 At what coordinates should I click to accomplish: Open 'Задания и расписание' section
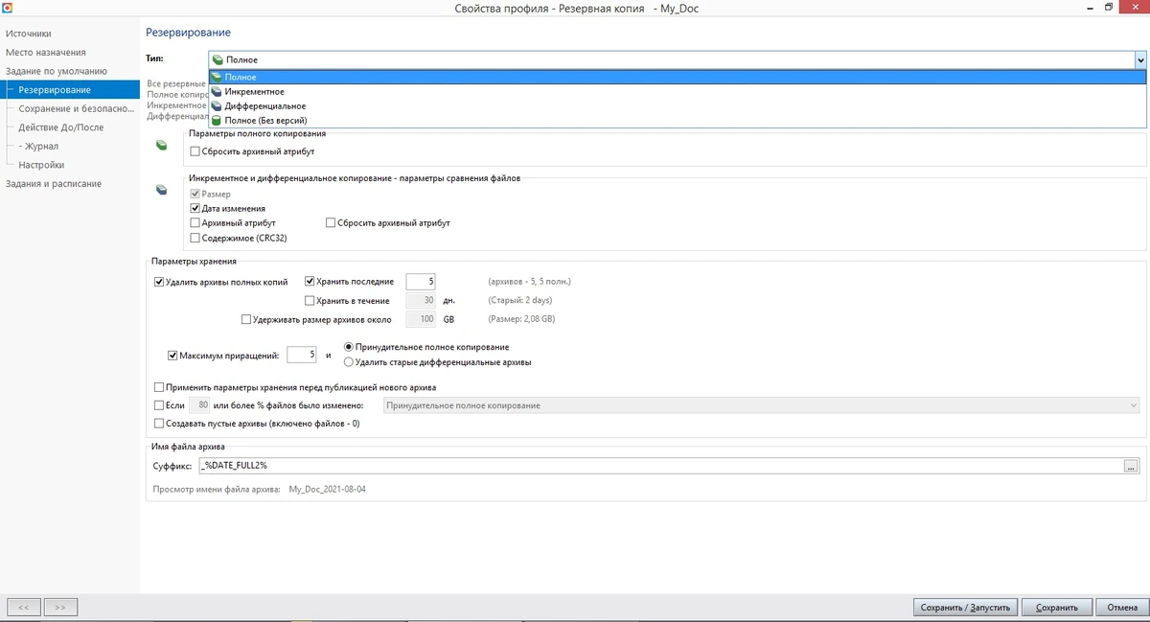click(x=53, y=183)
